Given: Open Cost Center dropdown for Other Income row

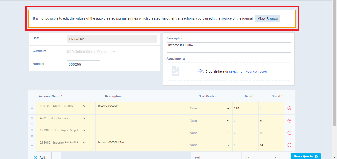Looking at the screenshot, I should (209, 121).
